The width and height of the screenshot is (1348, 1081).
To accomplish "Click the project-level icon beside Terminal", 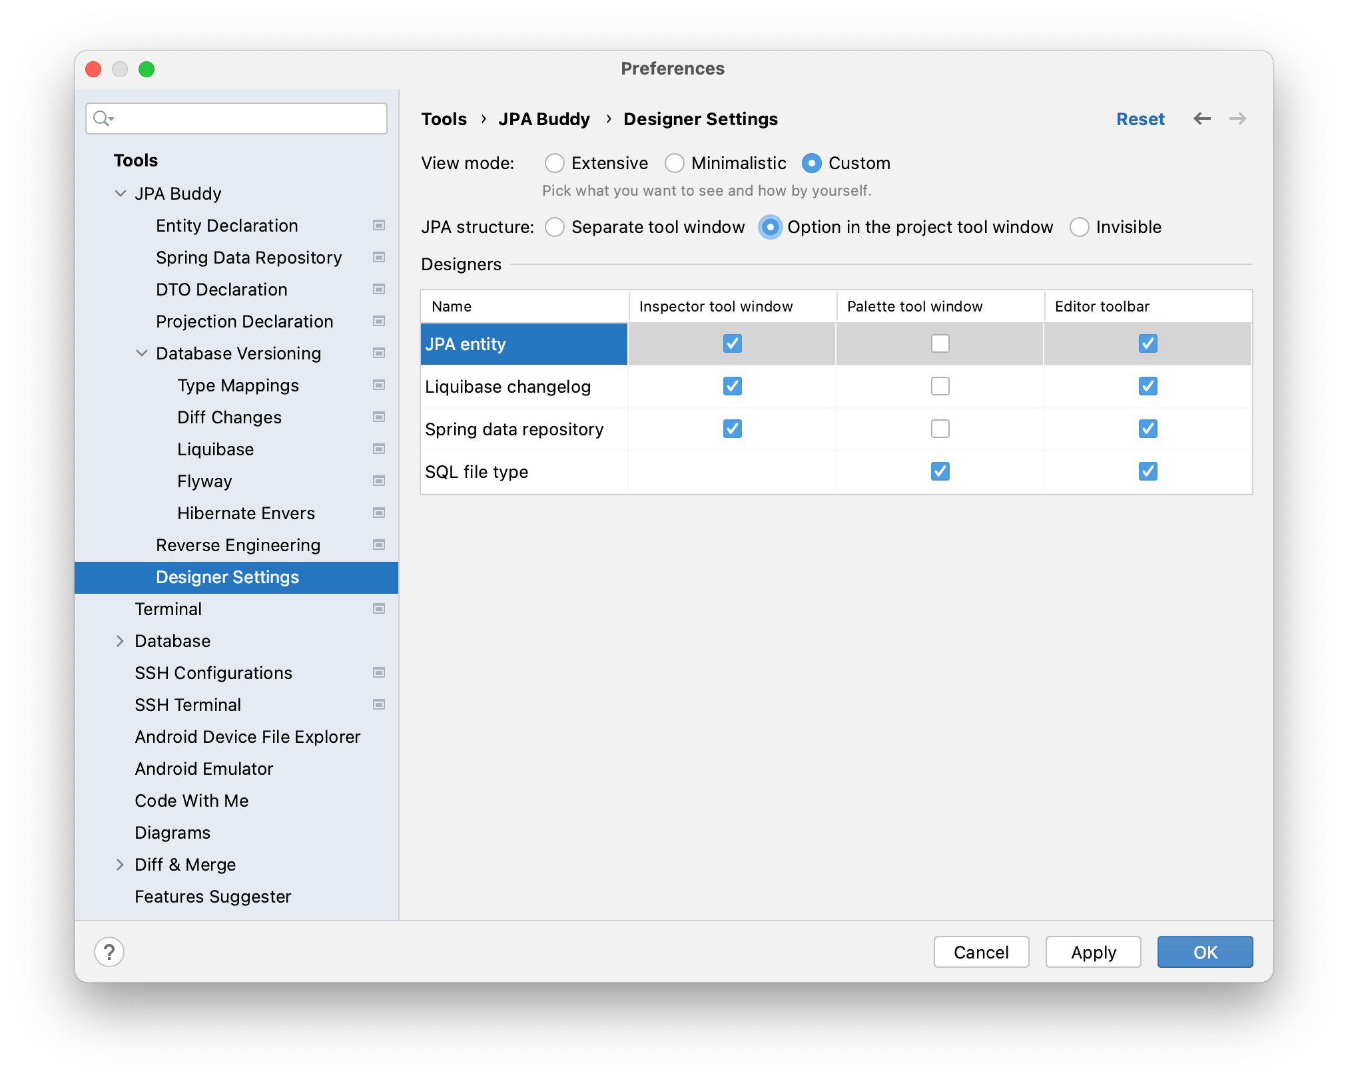I will click(379, 609).
